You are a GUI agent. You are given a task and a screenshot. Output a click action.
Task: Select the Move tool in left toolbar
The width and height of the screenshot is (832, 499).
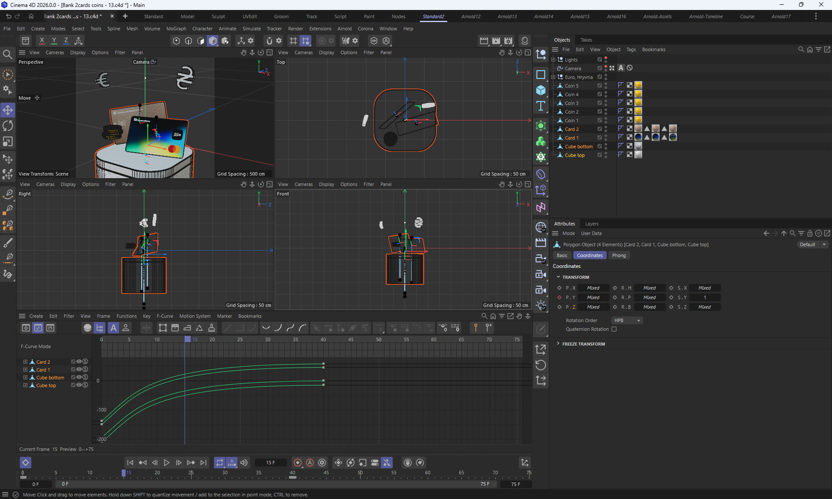coord(8,110)
